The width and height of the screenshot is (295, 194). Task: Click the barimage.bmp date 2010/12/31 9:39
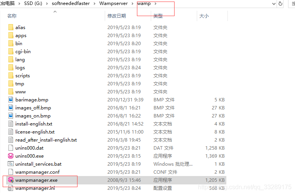(x=125, y=99)
